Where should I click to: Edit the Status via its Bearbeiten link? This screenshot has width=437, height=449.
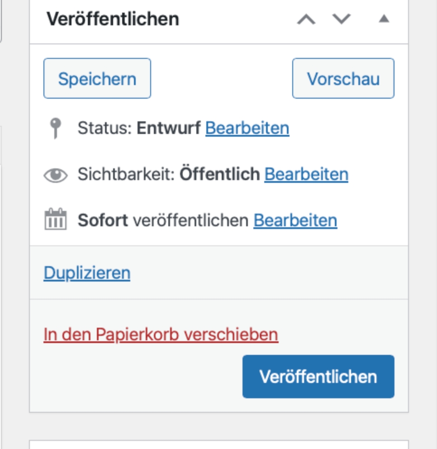pyautogui.click(x=247, y=129)
